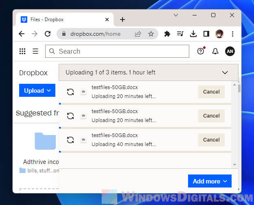This screenshot has width=254, height=205.
Task: Click 'Uploading 40 minutes left...' status text
Action: (x=124, y=144)
